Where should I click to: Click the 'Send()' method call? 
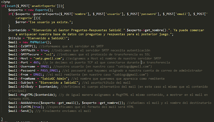pos(26,111)
